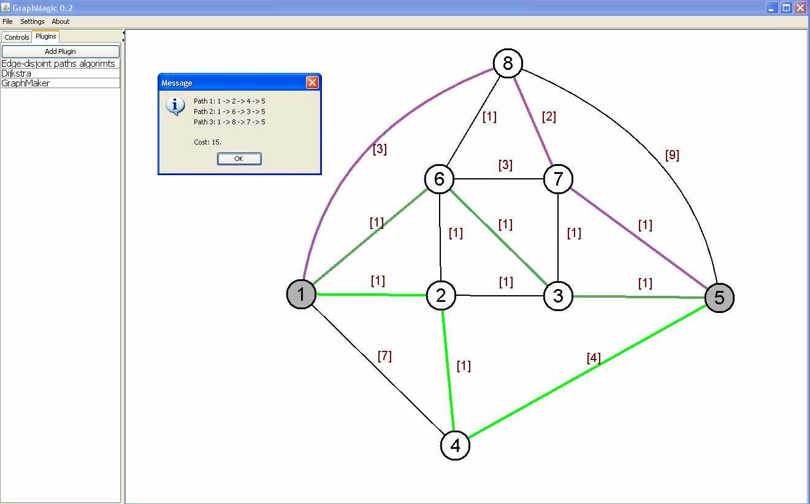810x504 pixels.
Task: Select graph node 6
Action: [x=439, y=179]
